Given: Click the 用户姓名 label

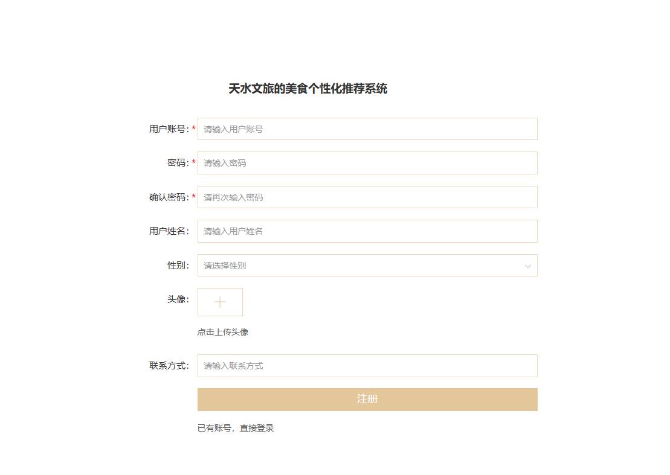Looking at the screenshot, I should 169,231.
